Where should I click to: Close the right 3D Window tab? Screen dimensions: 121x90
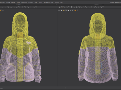(x=103, y=5)
